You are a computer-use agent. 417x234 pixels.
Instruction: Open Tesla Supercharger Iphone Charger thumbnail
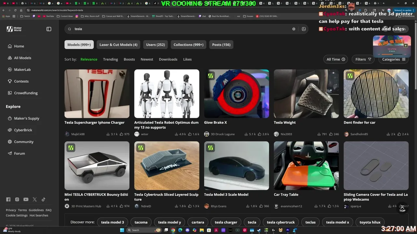97,94
